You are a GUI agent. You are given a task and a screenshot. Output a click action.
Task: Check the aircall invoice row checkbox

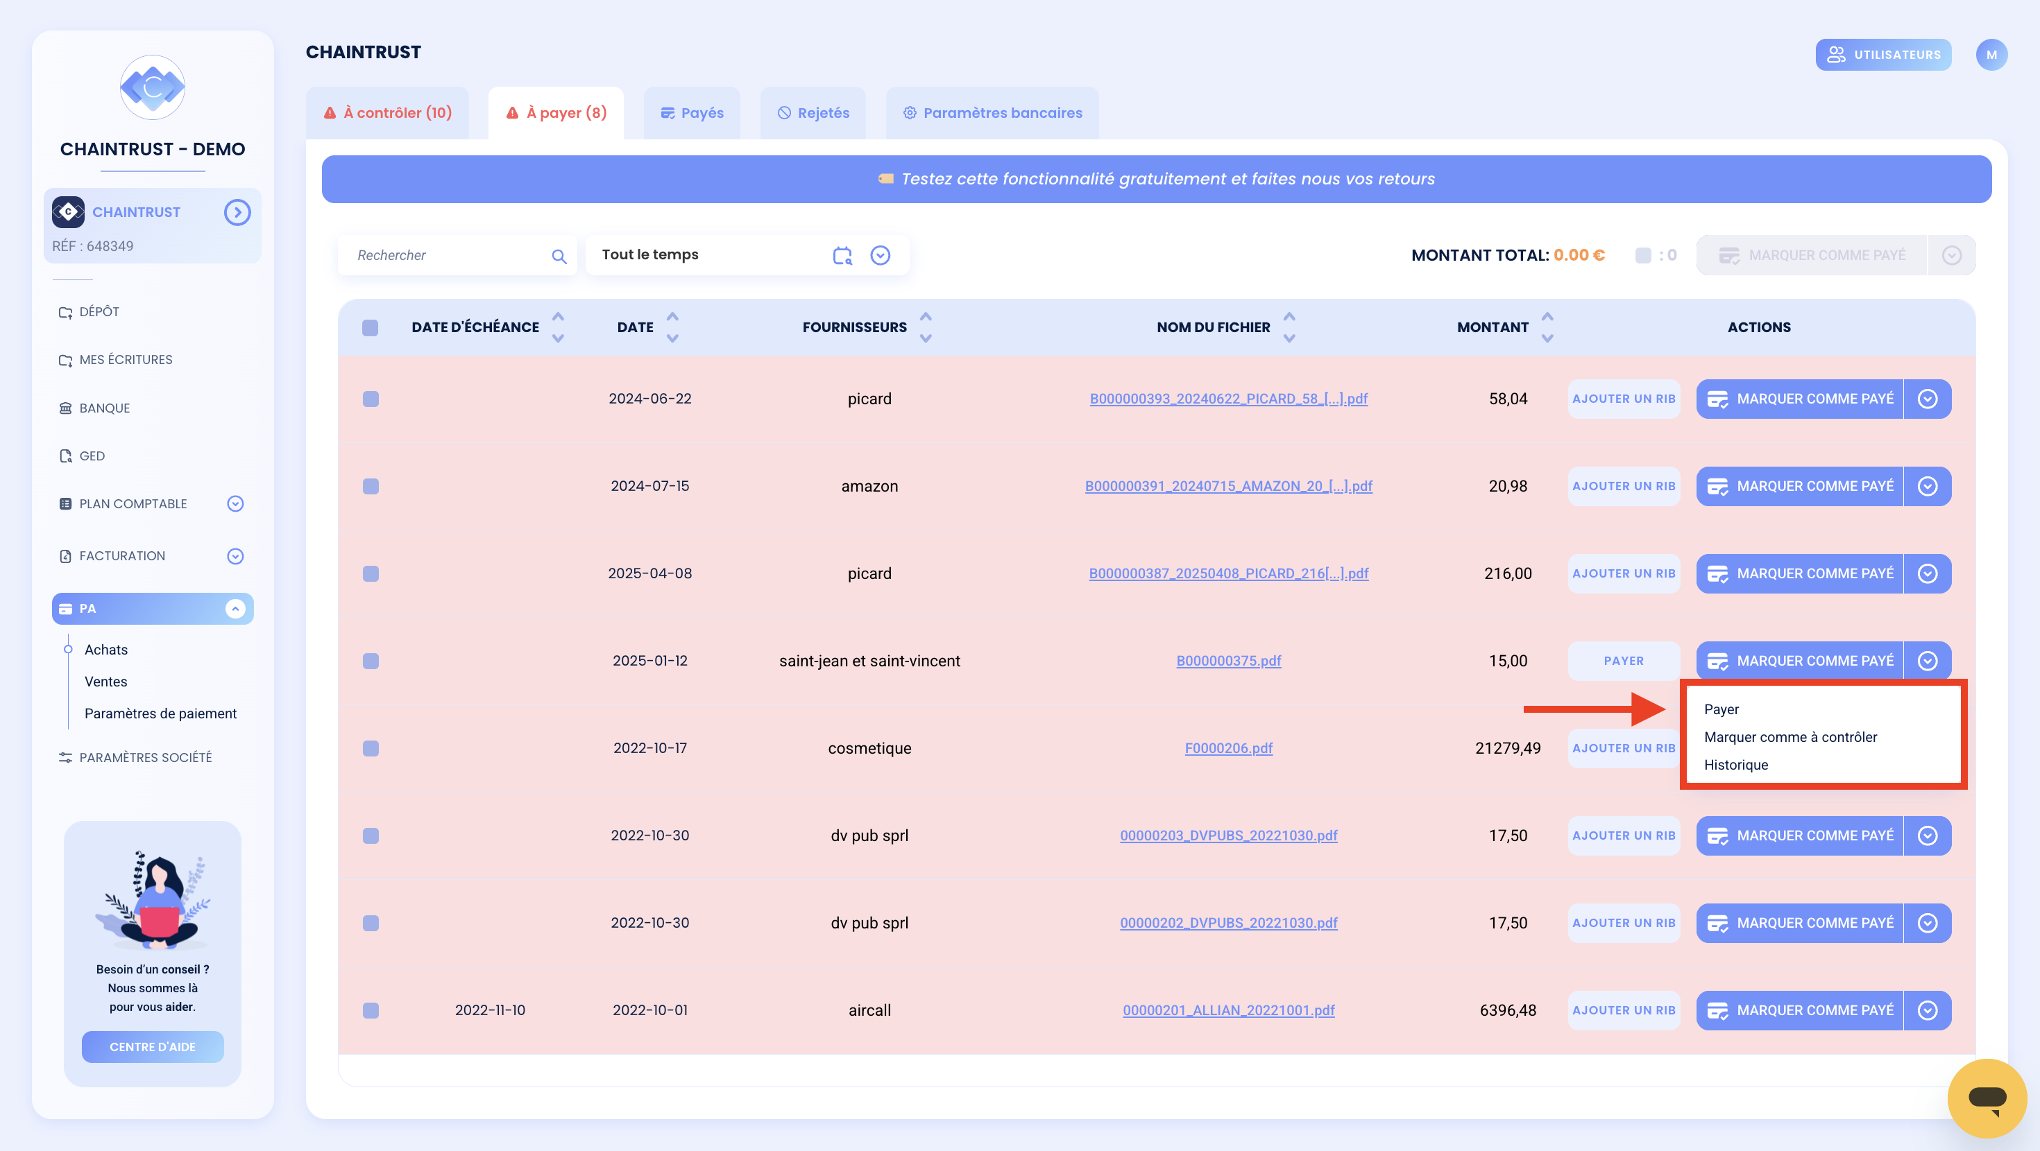pyautogui.click(x=371, y=1010)
